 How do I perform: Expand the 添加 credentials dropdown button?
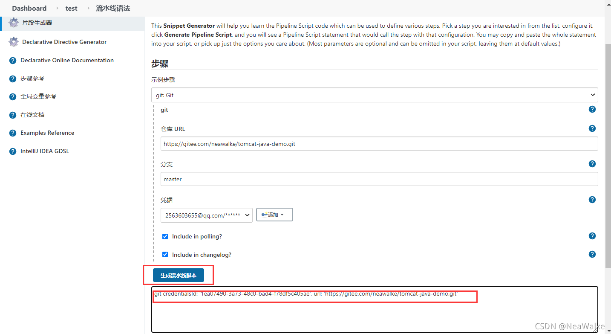click(274, 215)
